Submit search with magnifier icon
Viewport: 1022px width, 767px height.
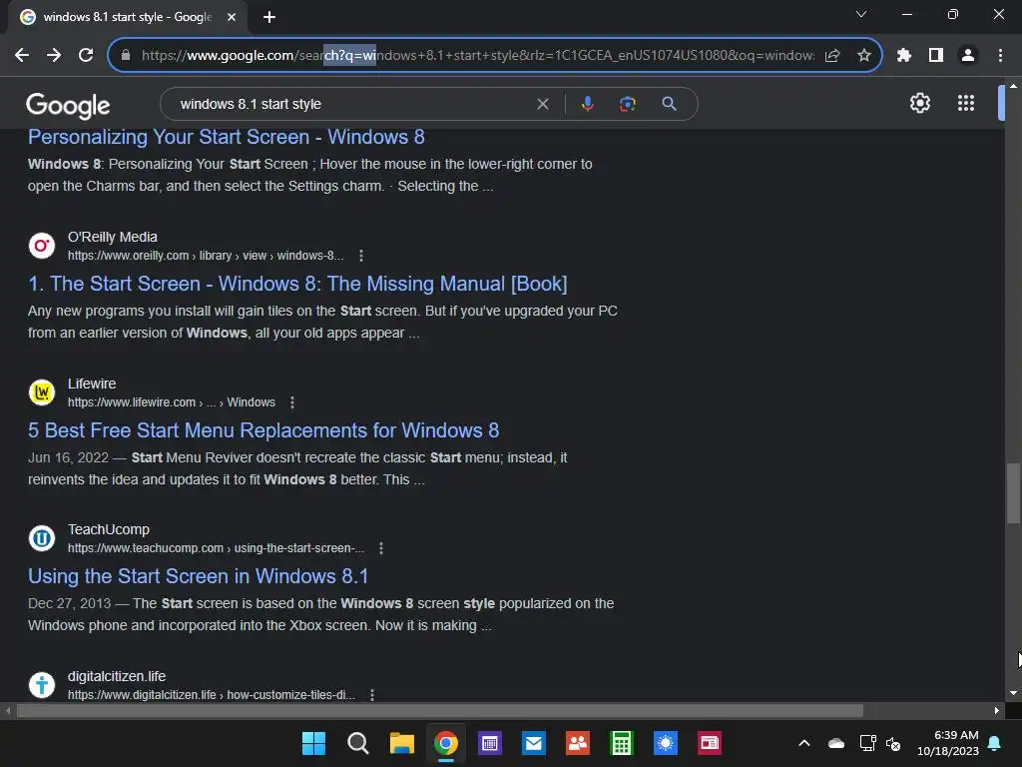click(x=669, y=104)
